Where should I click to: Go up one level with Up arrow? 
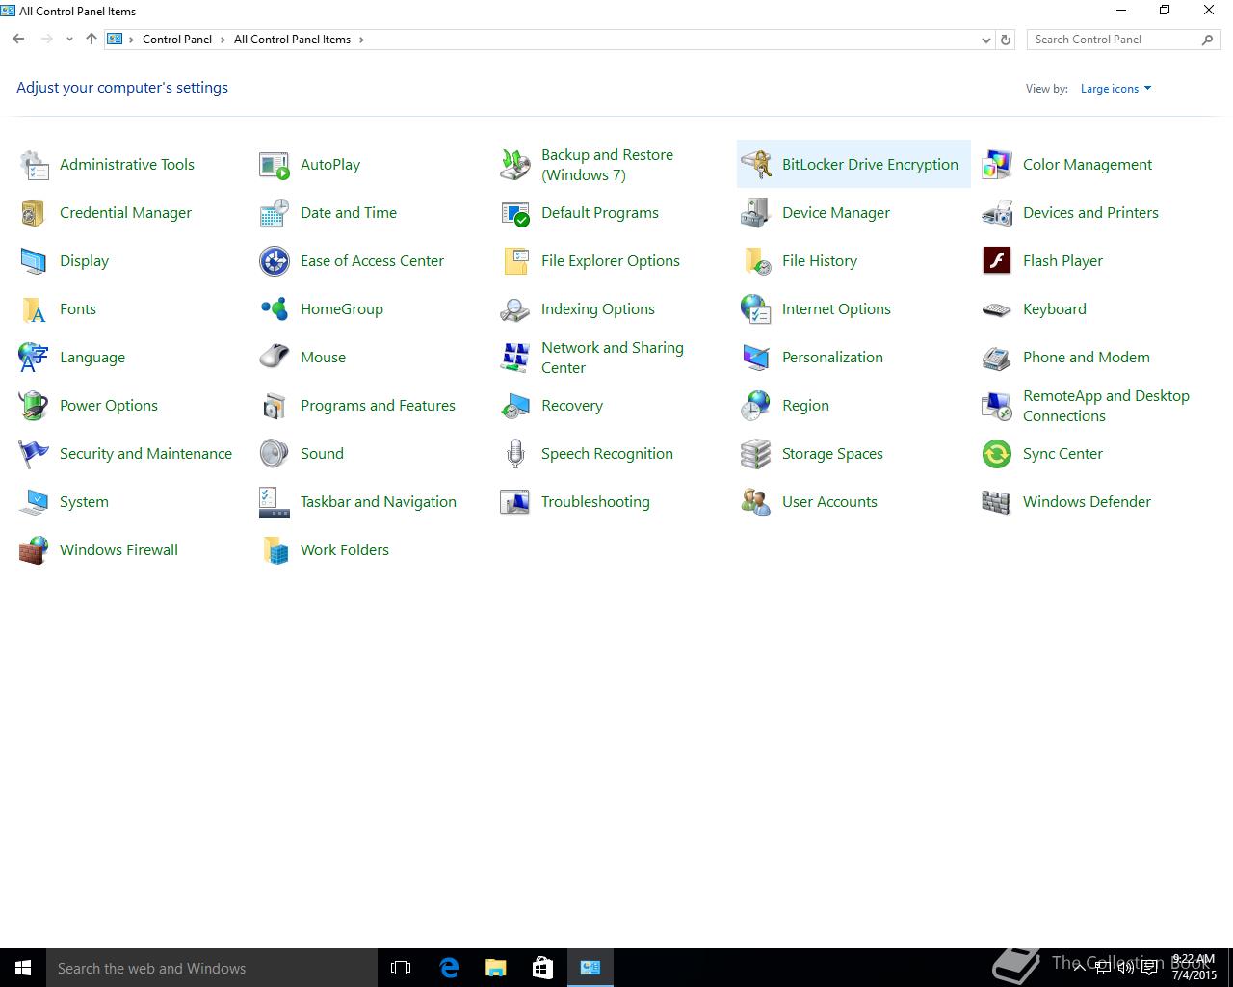tap(92, 40)
